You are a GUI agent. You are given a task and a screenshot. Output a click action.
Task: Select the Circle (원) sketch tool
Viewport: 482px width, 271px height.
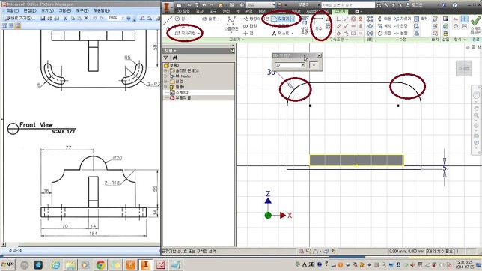coord(181,19)
